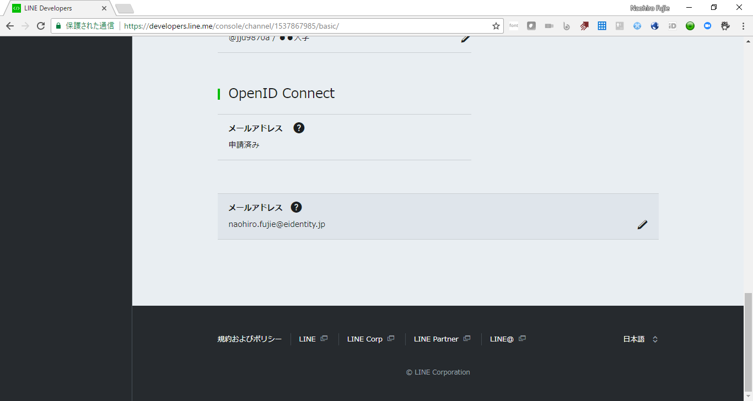753x401 pixels.
Task: Switch to the LINE Developers tab
Action: (58, 8)
